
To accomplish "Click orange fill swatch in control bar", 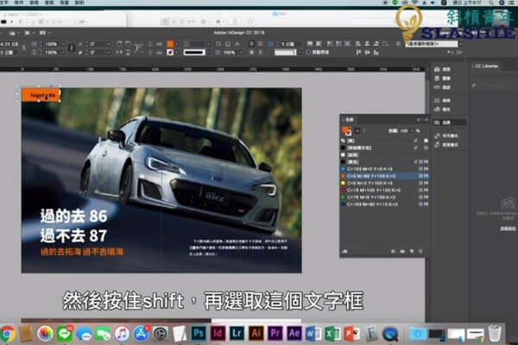I will pyautogui.click(x=170, y=44).
